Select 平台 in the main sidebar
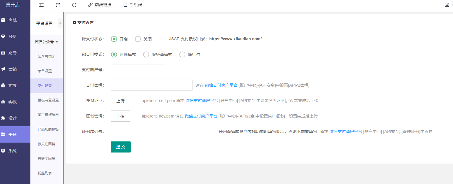Image resolution: width=453 pixels, height=184 pixels. [15, 134]
